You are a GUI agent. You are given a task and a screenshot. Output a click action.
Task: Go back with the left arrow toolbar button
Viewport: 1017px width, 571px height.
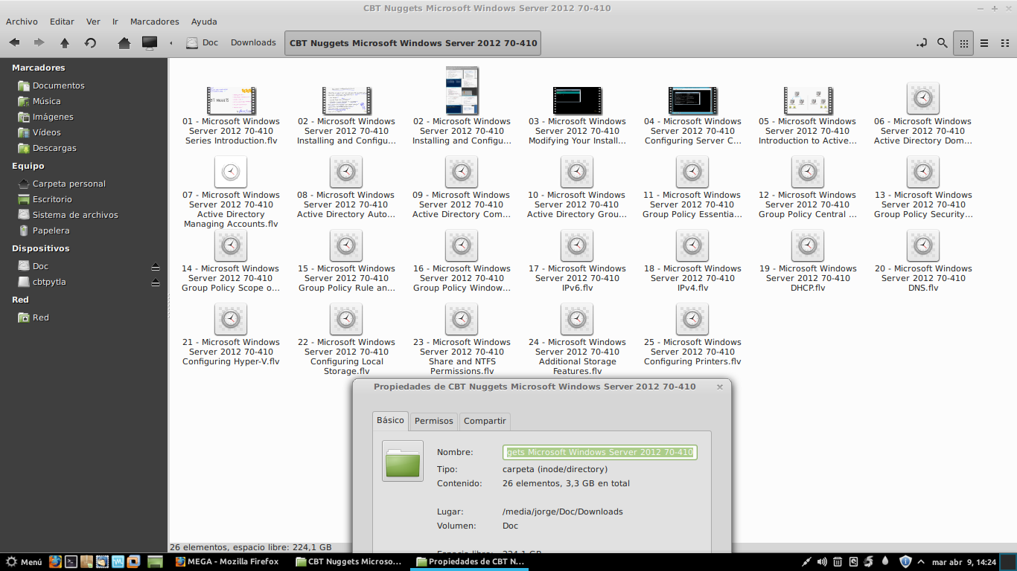[14, 42]
